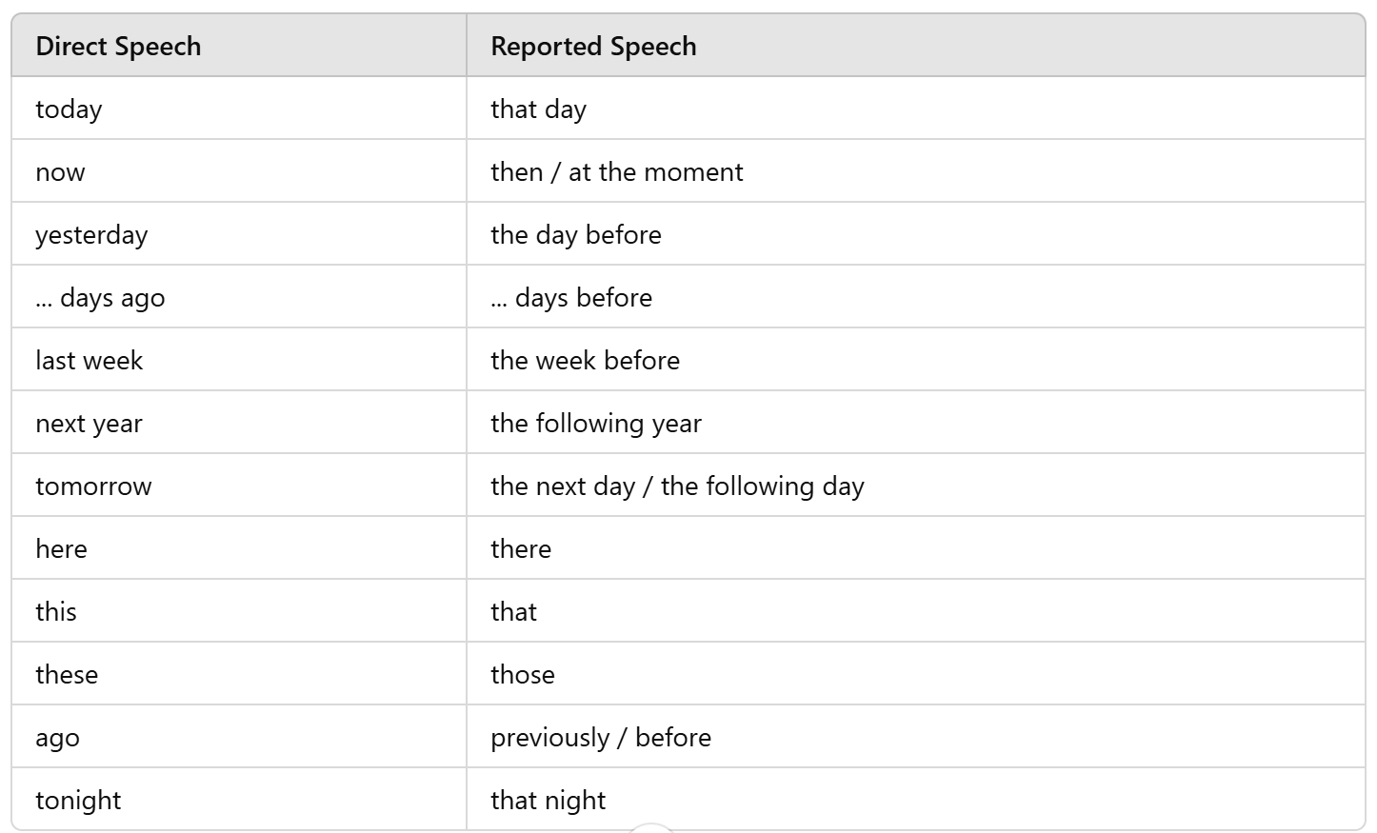1377x833 pixels.
Task: Select the "here" cell
Action: point(61,549)
